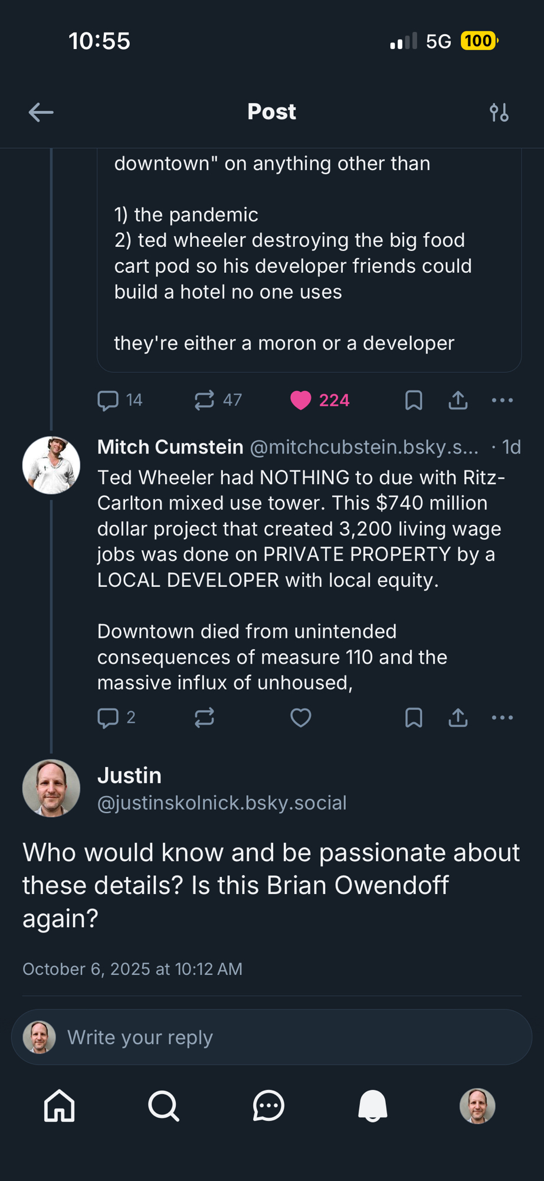
Task: Open the 14 replies on top post
Action: click(x=109, y=400)
